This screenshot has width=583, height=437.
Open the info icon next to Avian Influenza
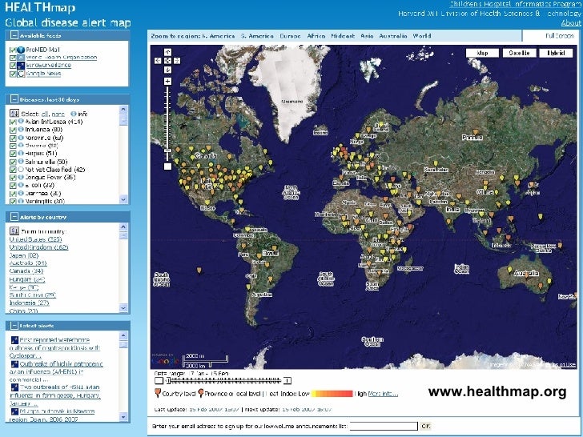(x=21, y=122)
